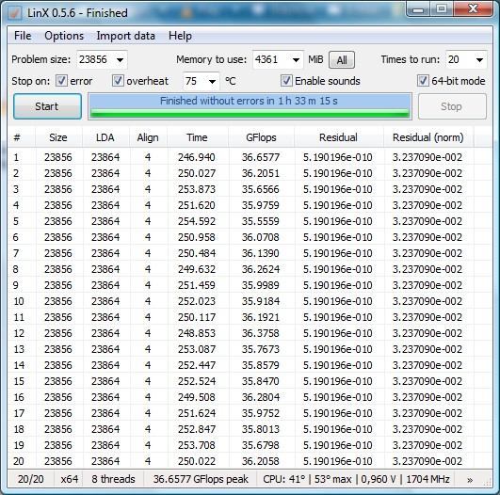
Task: Click the 8 threads status entry
Action: (x=113, y=479)
